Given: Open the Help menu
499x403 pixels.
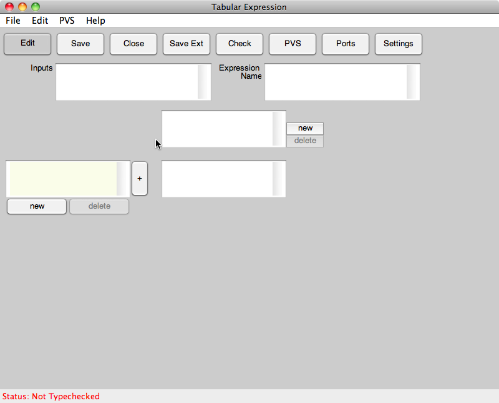Looking at the screenshot, I should pyautogui.click(x=95, y=21).
